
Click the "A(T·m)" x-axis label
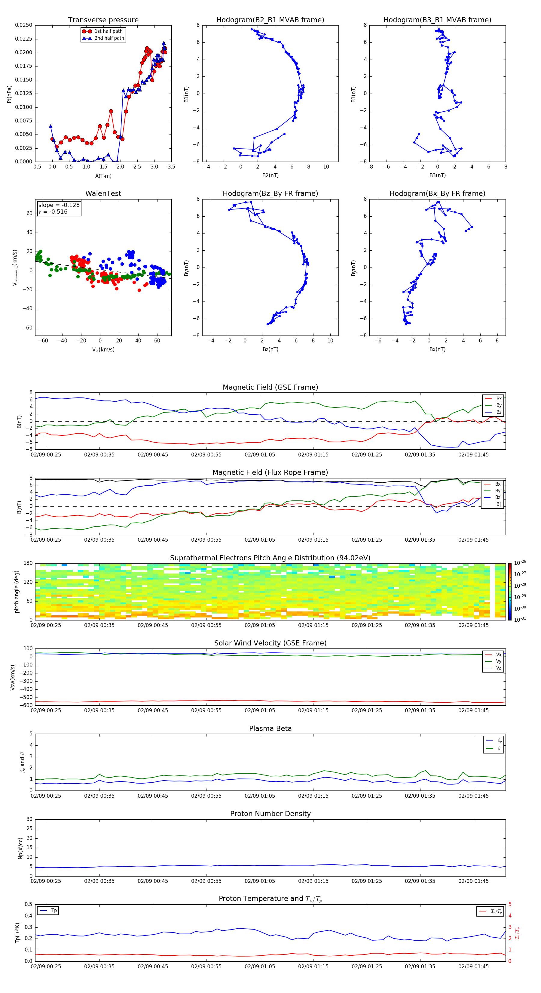[x=103, y=176]
